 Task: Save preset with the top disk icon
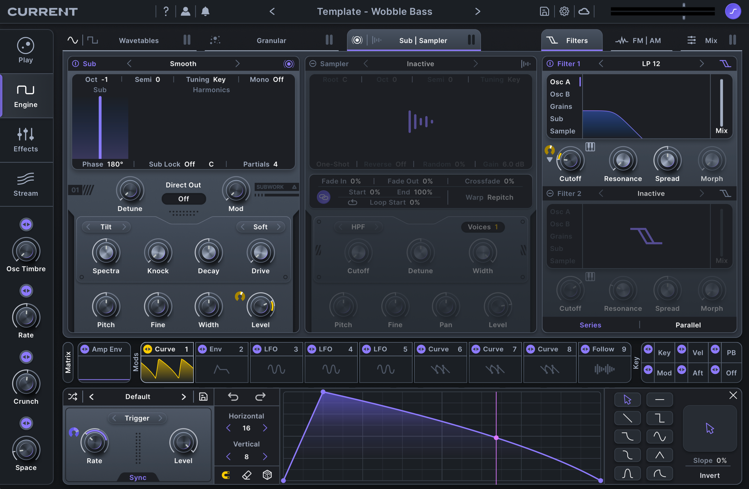pos(544,12)
